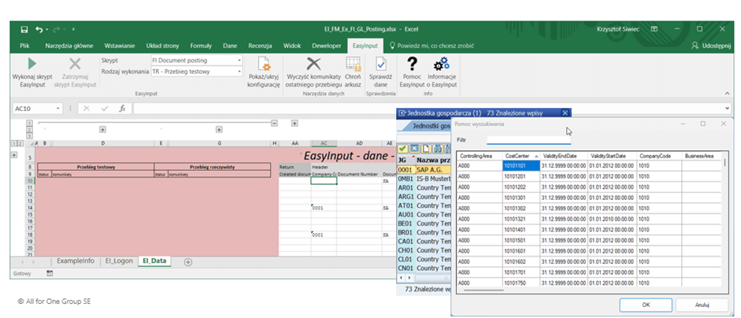Cancel formula entry with the X icon
This screenshot has width=741, height=318.
coord(87,108)
